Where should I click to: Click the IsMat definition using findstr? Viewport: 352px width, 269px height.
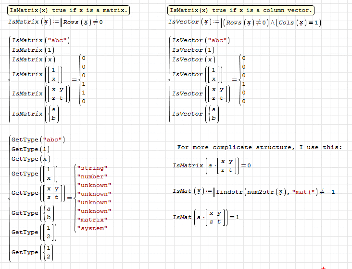pos(253,191)
